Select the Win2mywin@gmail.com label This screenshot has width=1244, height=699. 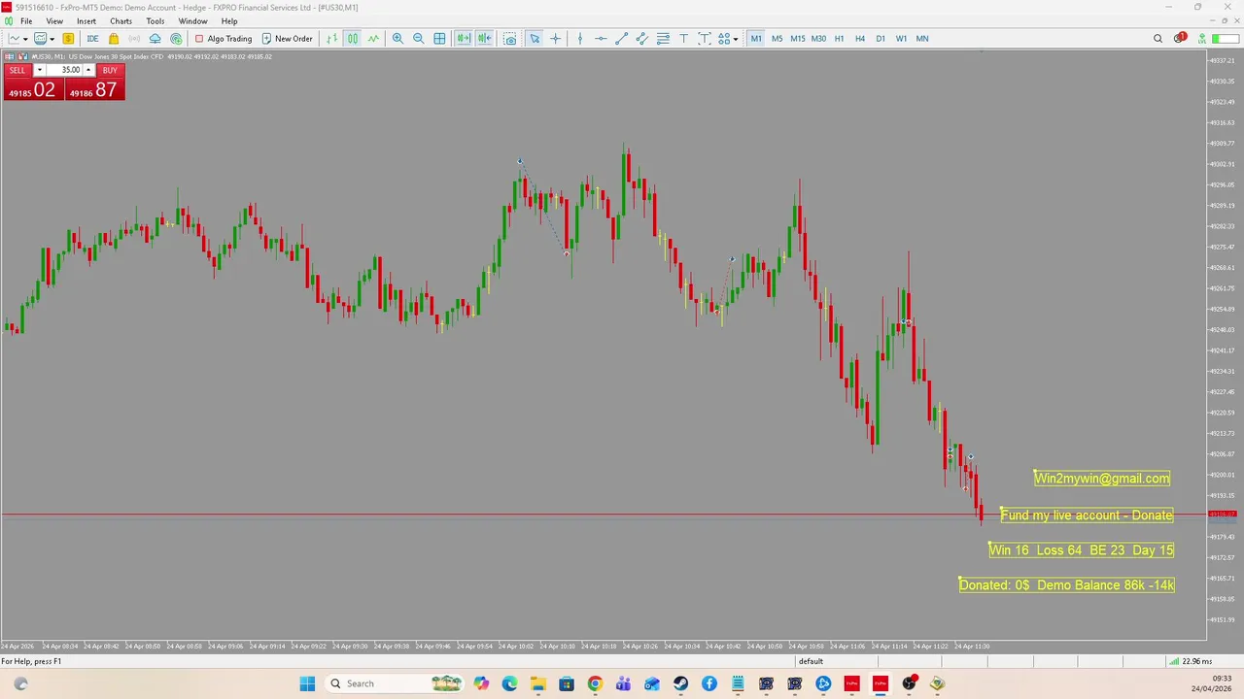1102,478
